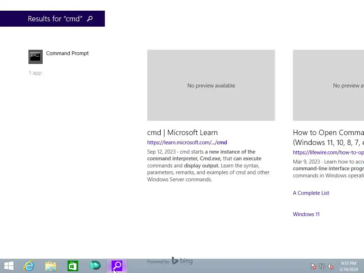
Task: Open File Explorer from the taskbar
Action: click(x=51, y=266)
